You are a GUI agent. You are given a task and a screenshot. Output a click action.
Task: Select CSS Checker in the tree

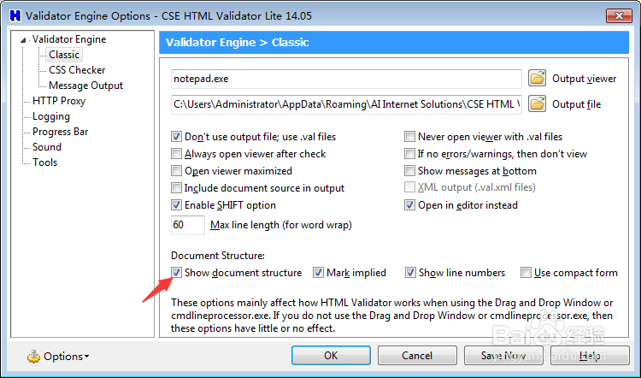(x=77, y=70)
